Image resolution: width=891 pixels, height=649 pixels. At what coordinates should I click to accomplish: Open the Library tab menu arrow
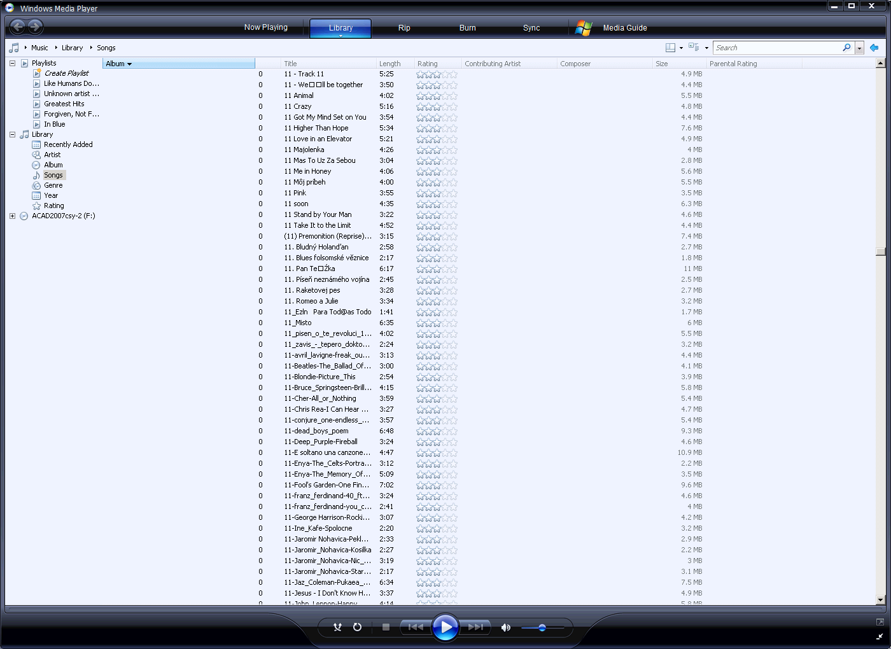340,36
